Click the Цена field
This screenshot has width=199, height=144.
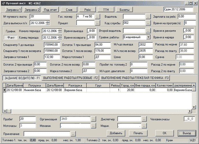point(146,57)
